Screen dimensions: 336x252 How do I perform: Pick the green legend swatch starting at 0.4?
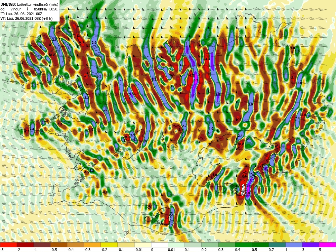click(244, 245)
